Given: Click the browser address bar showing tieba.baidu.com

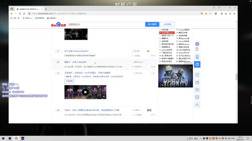Looking at the screenshot, I should 112,13.
